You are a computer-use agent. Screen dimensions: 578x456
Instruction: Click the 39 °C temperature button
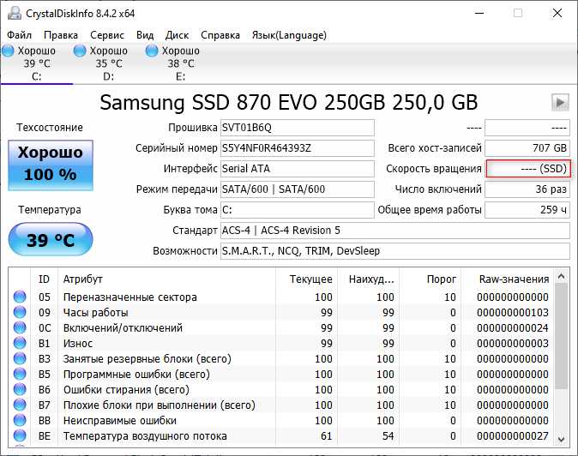coord(51,240)
